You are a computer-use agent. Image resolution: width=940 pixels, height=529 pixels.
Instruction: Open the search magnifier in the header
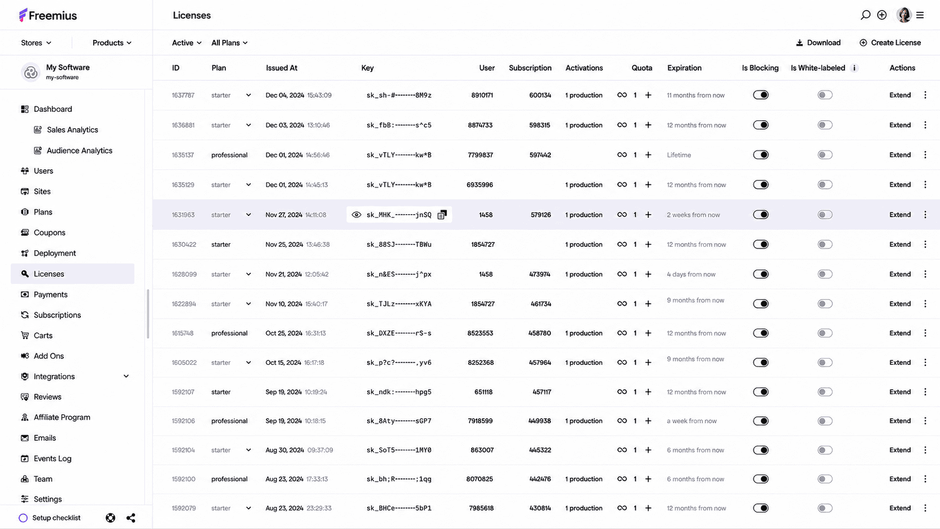click(x=865, y=15)
